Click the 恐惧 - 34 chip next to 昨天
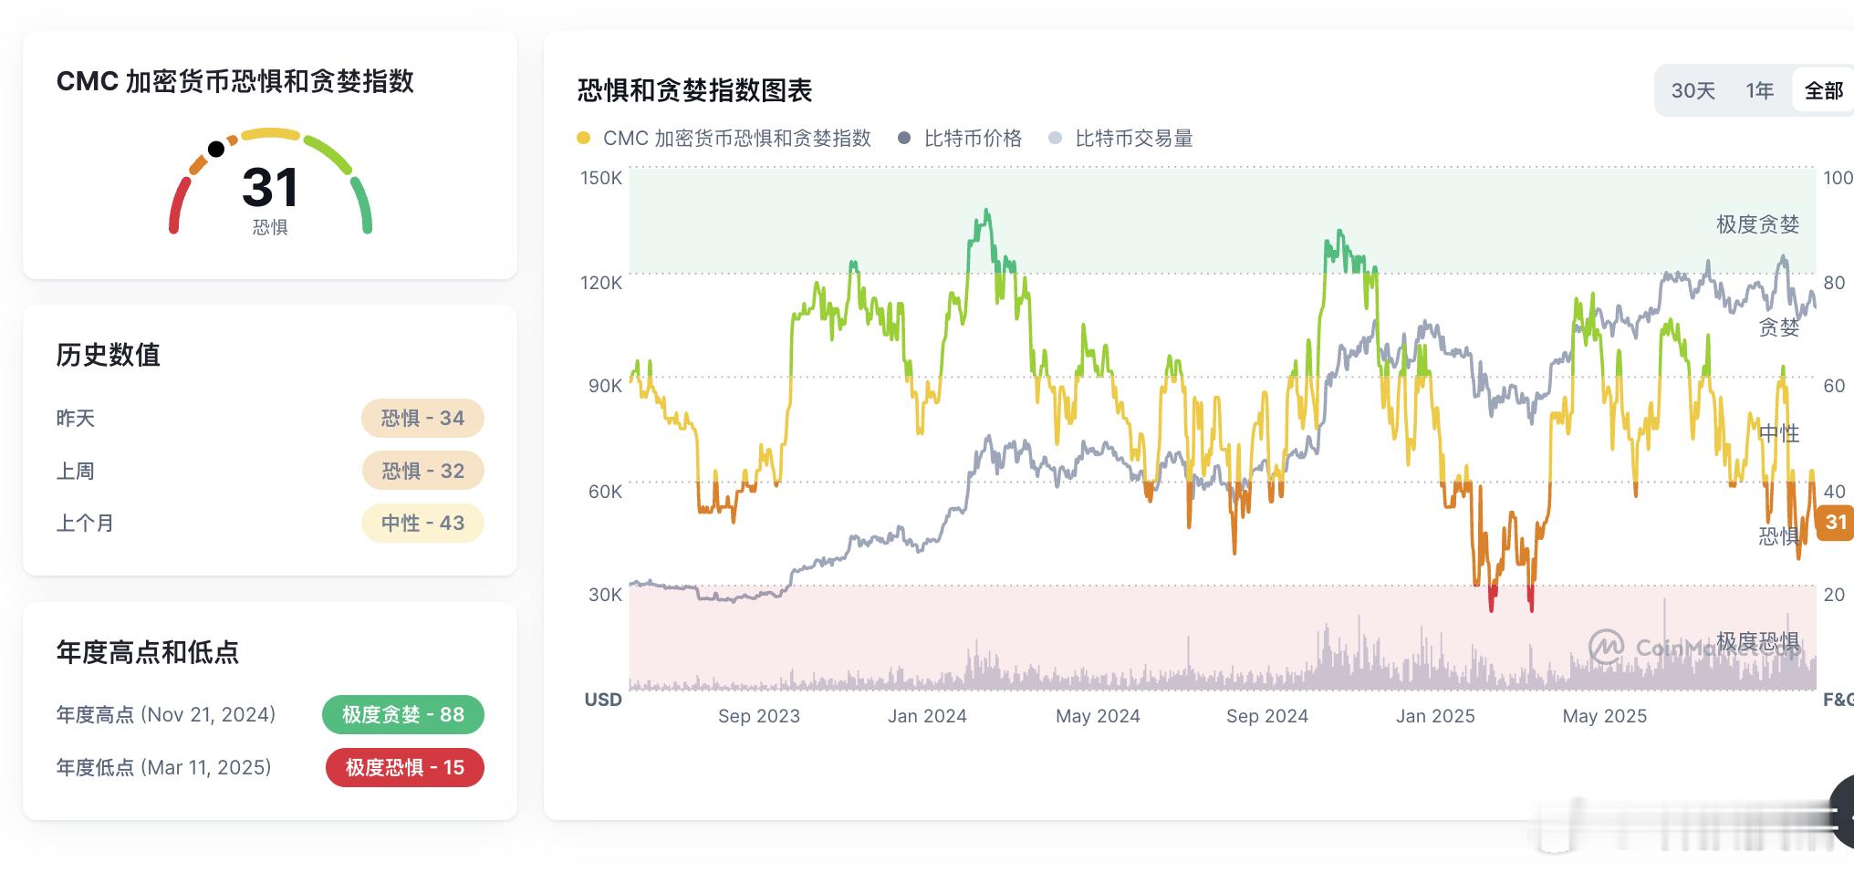 point(422,418)
